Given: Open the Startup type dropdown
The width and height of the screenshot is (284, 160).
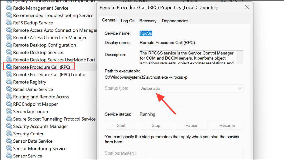Looking at the screenshot, I should point(191,88).
